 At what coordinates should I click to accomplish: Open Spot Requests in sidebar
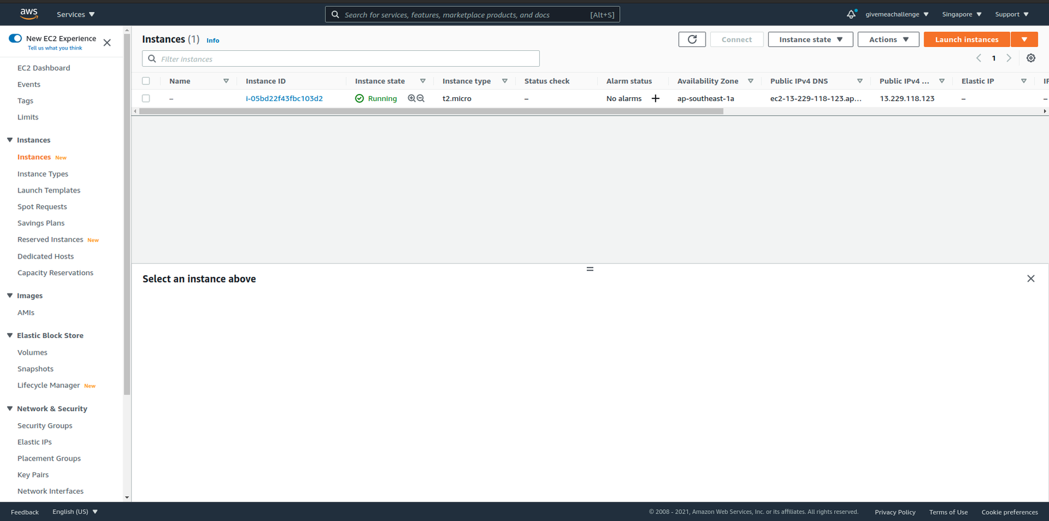coord(42,207)
